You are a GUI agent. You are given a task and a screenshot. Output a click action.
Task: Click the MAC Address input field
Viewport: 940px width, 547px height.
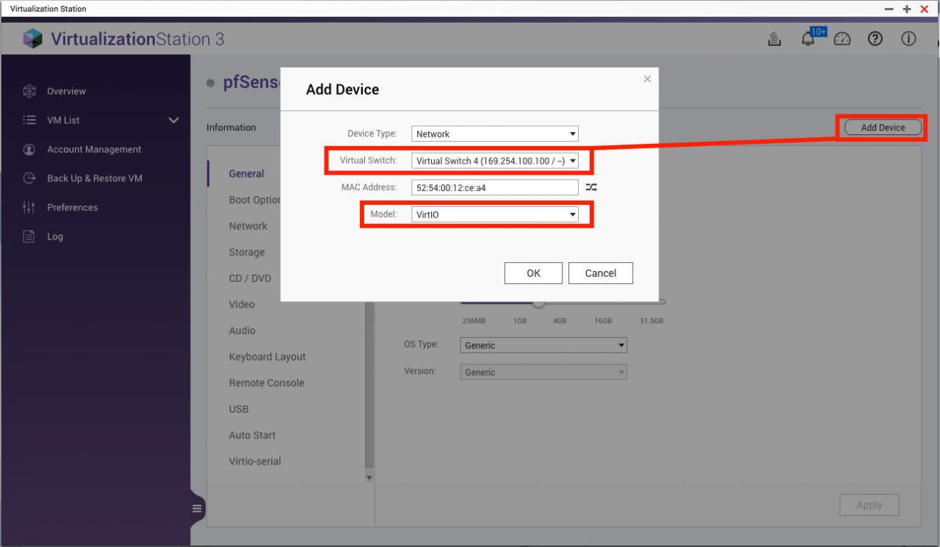pyautogui.click(x=494, y=187)
